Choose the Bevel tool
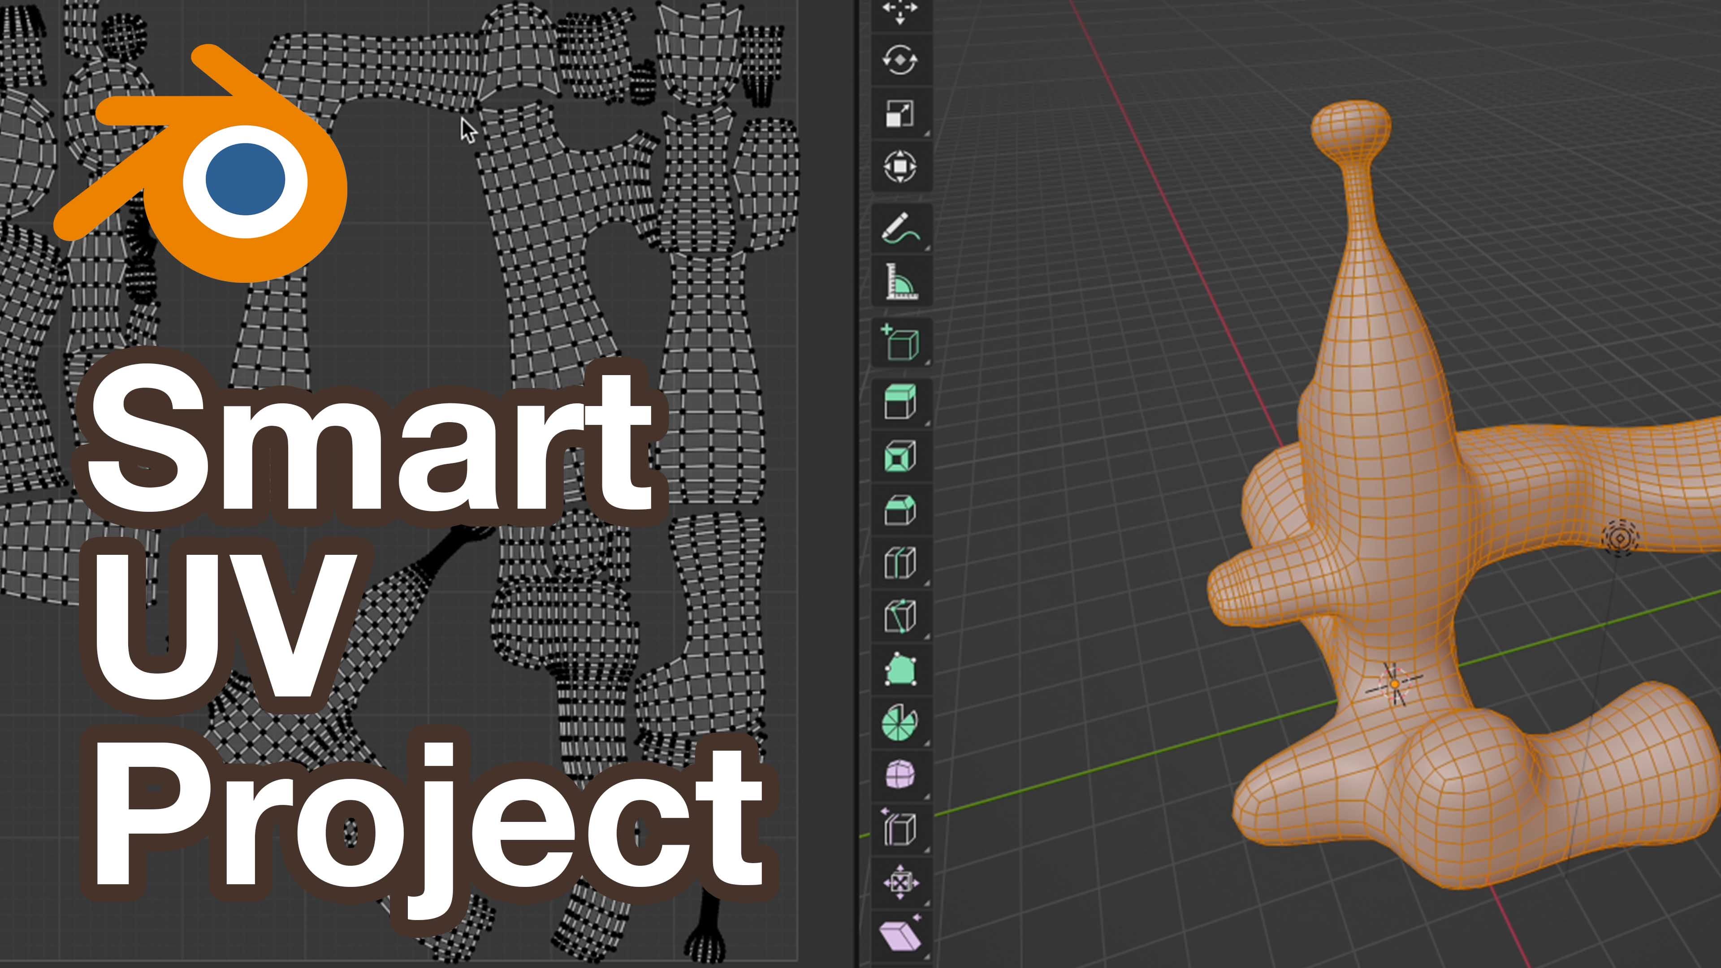This screenshot has height=968, width=1721. 900,510
